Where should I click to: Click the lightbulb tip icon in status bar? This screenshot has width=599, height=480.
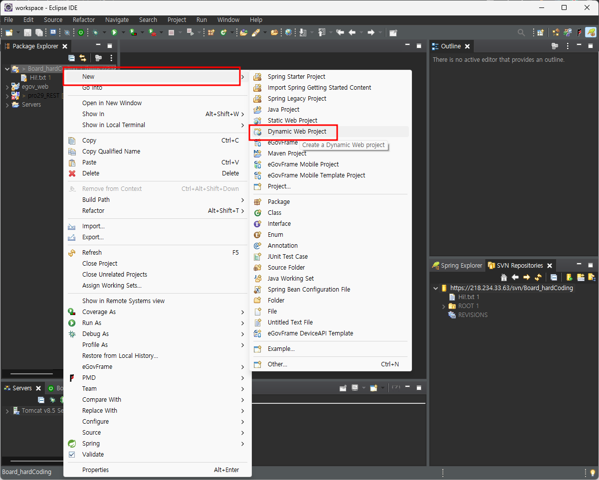point(593,473)
